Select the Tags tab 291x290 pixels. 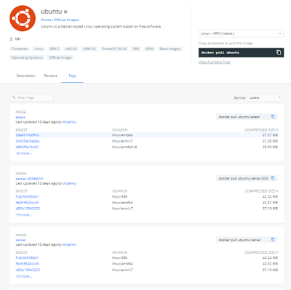(72, 76)
